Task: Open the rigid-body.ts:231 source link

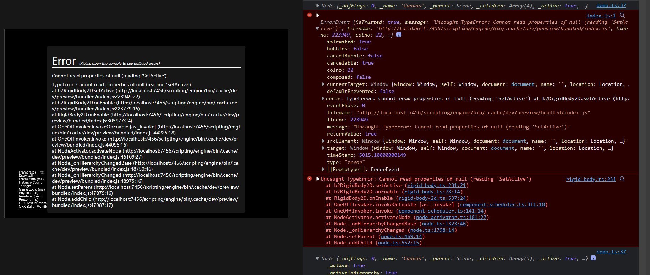Action: tap(591, 179)
